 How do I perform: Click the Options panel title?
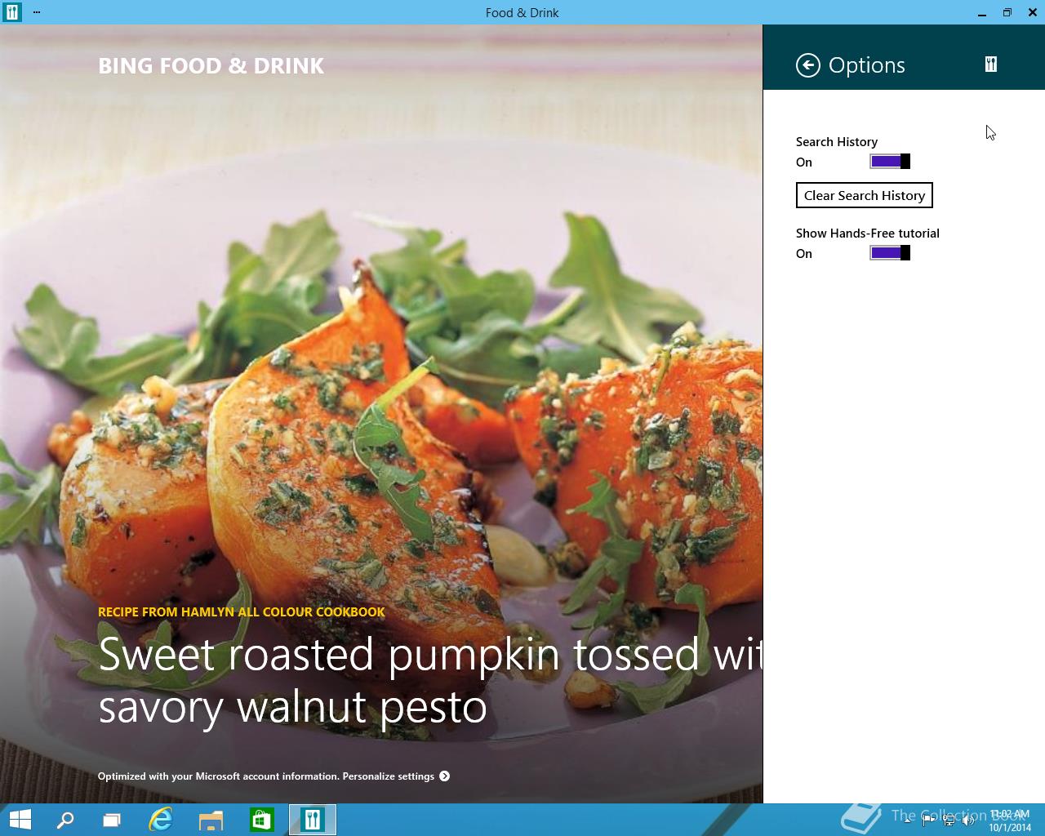point(866,65)
